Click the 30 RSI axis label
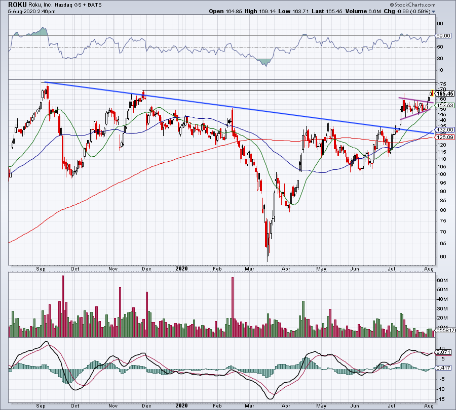Viewport: 456px width, 410px height. pos(440,59)
